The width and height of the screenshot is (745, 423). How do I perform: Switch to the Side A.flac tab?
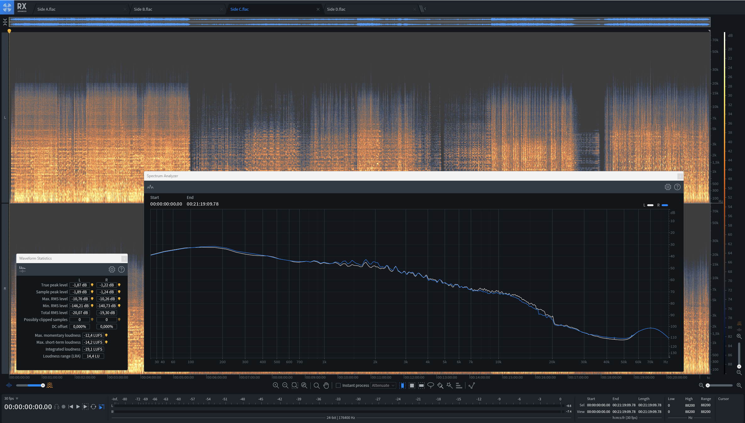point(47,9)
